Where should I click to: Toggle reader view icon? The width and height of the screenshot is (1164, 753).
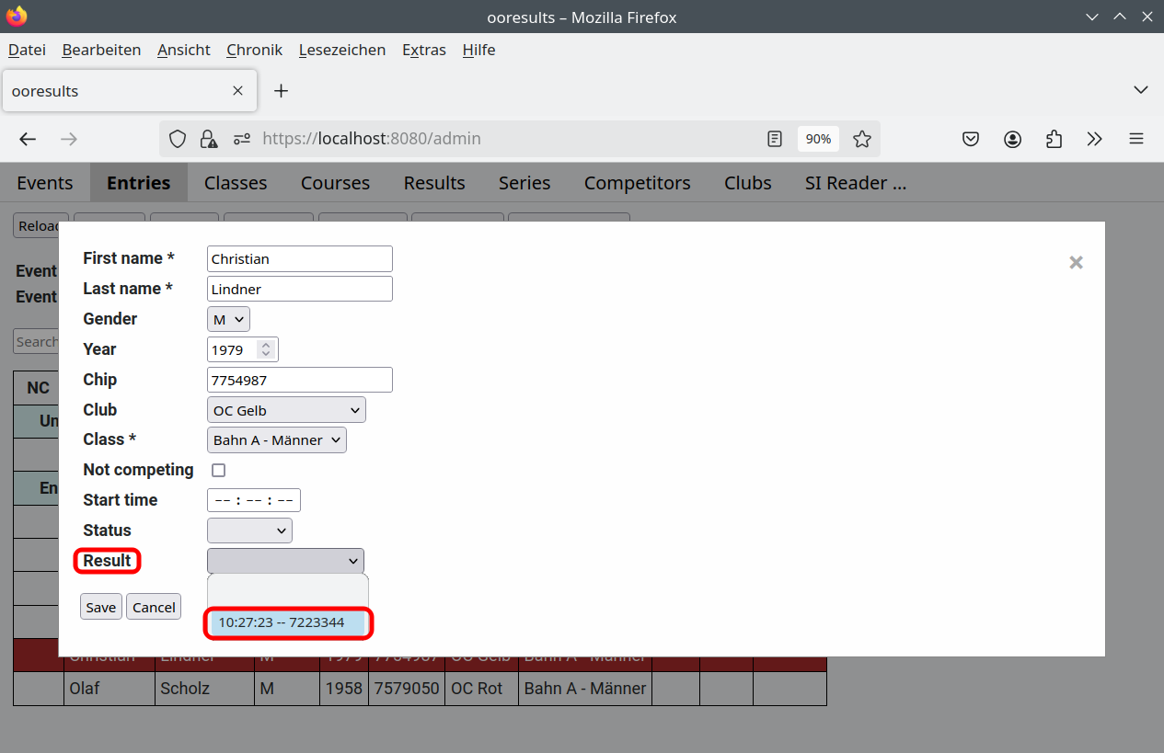[775, 139]
